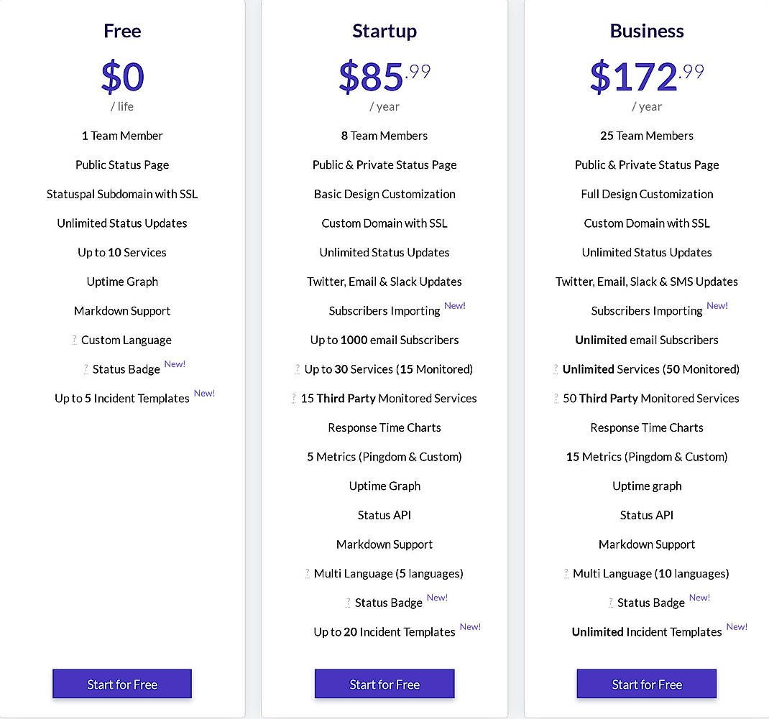Click the help icon beside Multi Language in Business plan
769x719 pixels.
coord(567,573)
